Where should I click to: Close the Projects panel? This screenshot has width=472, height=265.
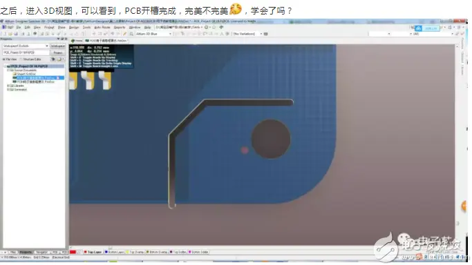(66, 39)
